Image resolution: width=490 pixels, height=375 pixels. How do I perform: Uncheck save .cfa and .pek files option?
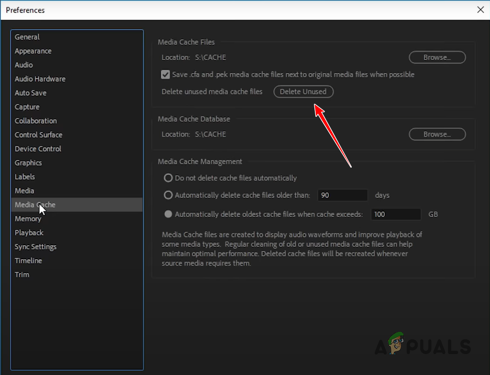coord(165,74)
